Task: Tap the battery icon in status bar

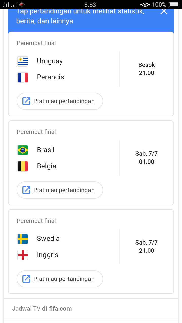Action: click(x=174, y=5)
